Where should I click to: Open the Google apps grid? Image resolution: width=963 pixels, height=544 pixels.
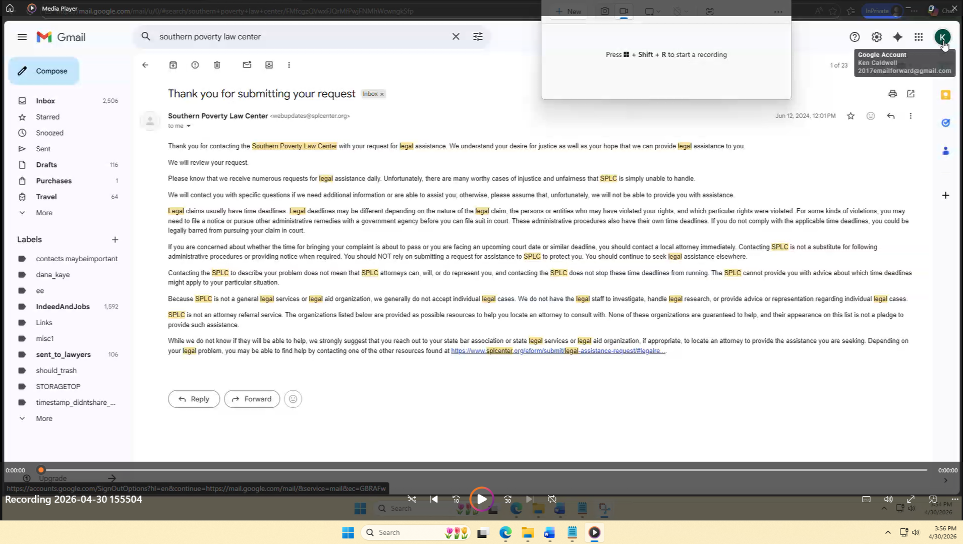click(919, 37)
